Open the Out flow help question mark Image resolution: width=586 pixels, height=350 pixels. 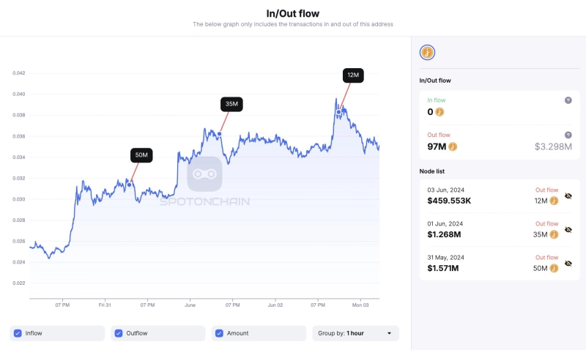[x=568, y=135]
